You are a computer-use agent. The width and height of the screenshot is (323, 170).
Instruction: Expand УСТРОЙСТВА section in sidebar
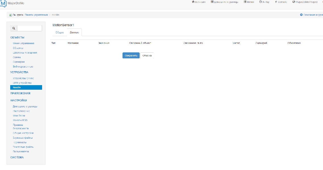click(x=19, y=72)
